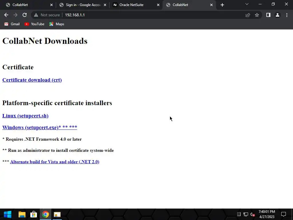The width and height of the screenshot is (293, 220).
Task: Click the Linux (setupcert.sh) link
Action: tap(25, 116)
